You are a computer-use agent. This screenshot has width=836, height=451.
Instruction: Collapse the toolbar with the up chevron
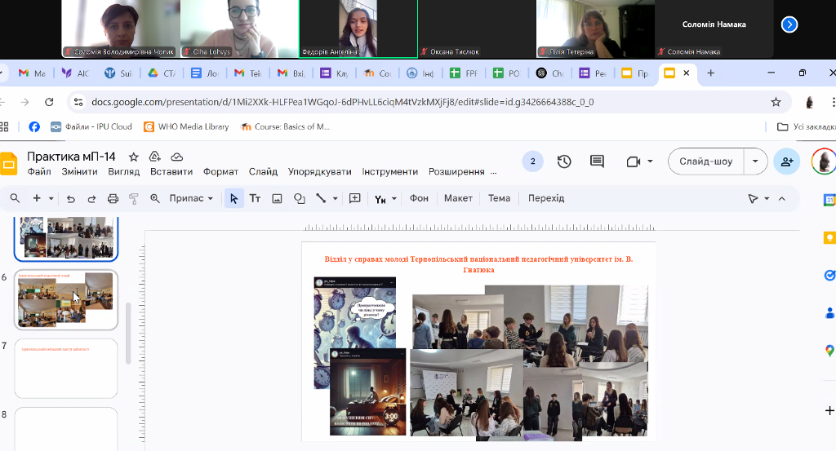pyautogui.click(x=782, y=198)
